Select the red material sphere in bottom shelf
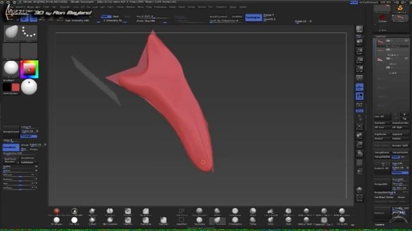The height and width of the screenshot is (231, 412). click(57, 212)
